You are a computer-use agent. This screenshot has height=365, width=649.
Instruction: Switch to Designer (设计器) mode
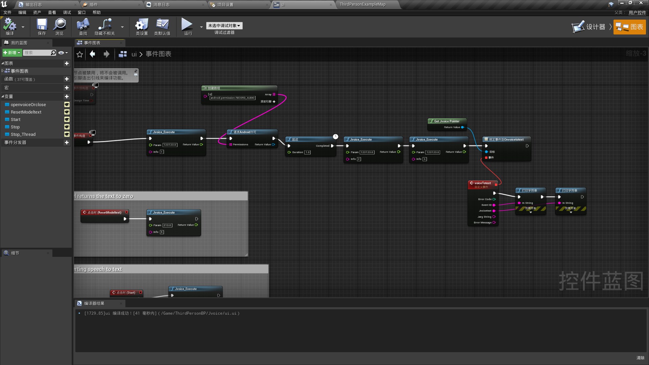(589, 27)
